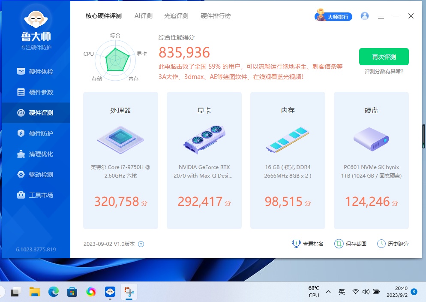Click the 评测分数有异常? link

click(384, 72)
